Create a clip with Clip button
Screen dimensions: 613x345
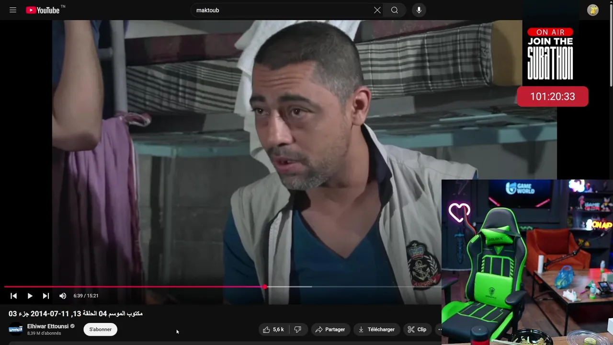coord(417,330)
